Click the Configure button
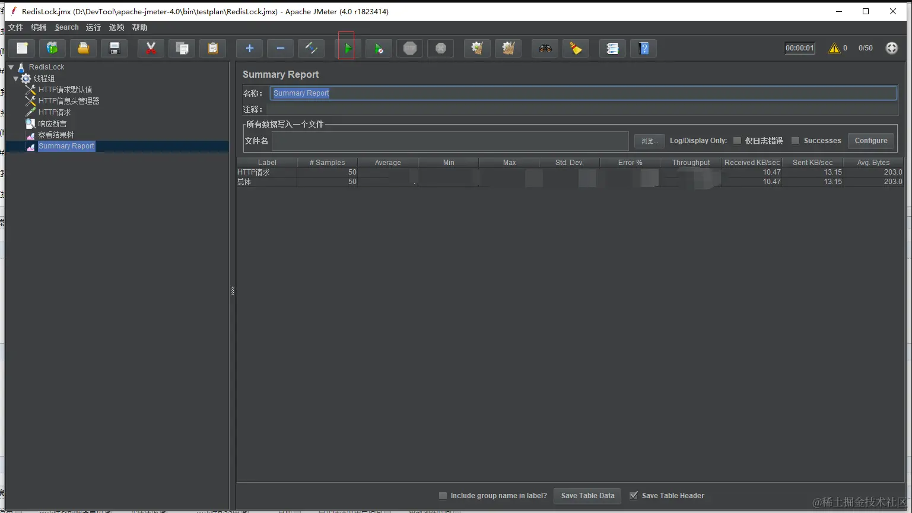 point(871,141)
